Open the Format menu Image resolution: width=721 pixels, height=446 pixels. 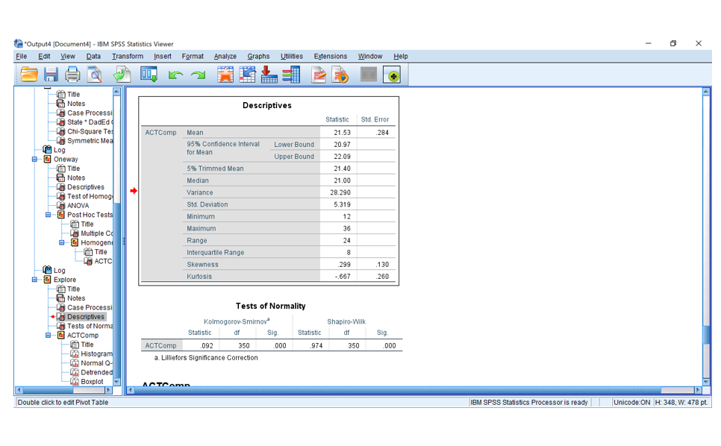tap(193, 56)
